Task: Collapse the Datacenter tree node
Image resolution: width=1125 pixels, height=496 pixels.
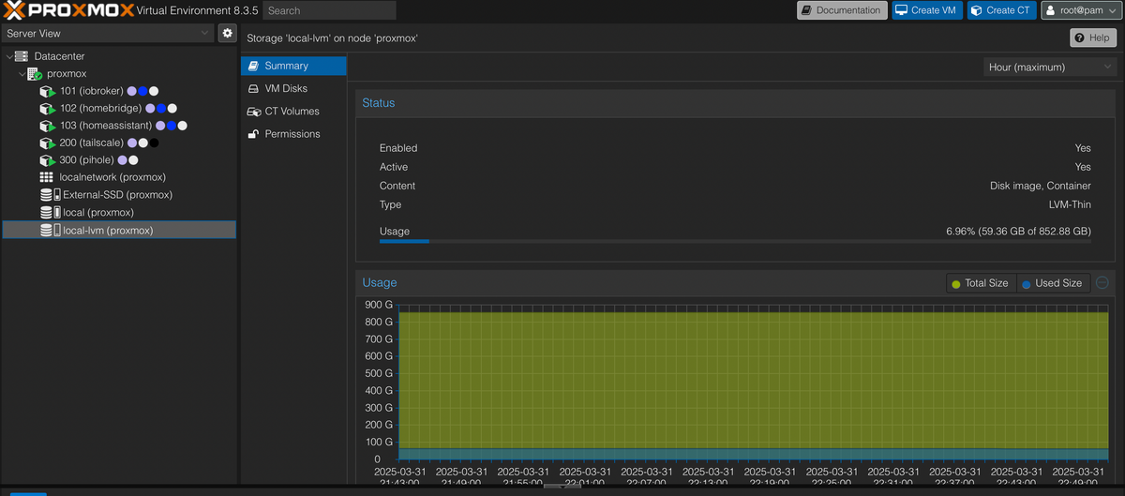Action: tap(10, 56)
